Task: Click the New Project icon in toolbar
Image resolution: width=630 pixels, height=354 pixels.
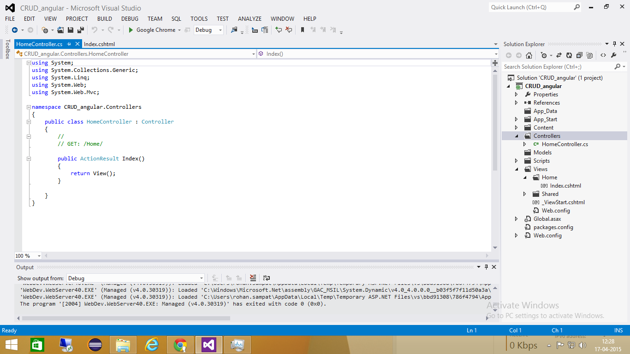Action: tap(45, 30)
